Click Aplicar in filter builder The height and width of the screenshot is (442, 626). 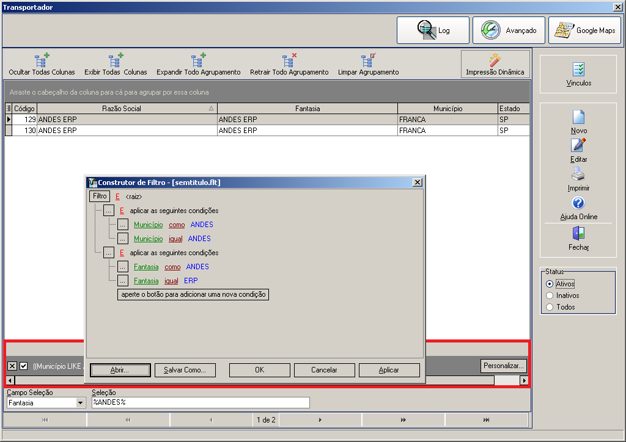[x=389, y=370]
